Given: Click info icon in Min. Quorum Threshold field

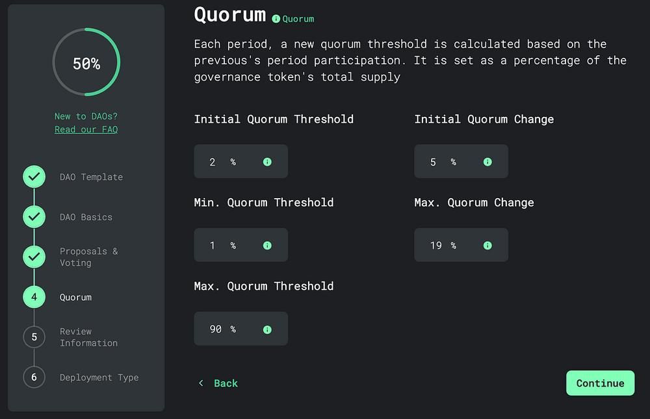Looking at the screenshot, I should [267, 246].
